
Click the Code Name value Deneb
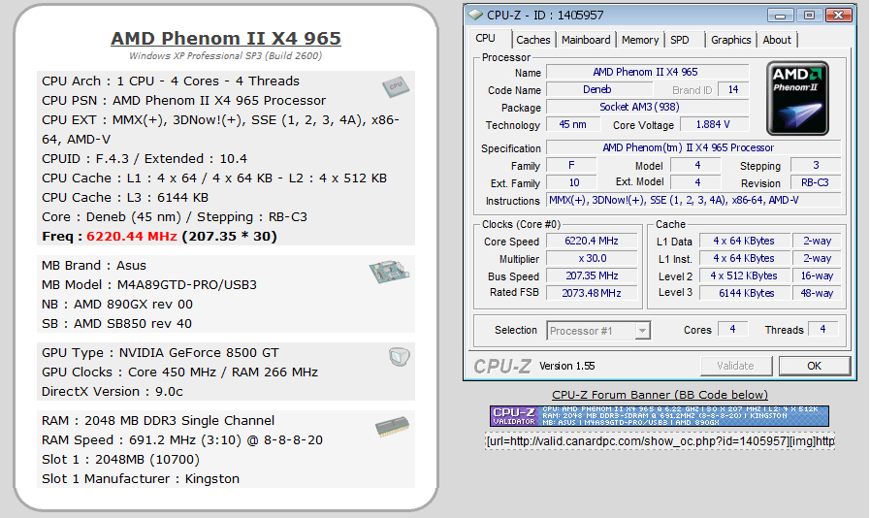pyautogui.click(x=597, y=89)
